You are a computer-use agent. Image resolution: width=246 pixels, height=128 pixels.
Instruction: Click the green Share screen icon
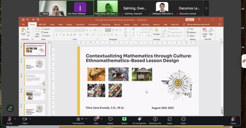124,119
